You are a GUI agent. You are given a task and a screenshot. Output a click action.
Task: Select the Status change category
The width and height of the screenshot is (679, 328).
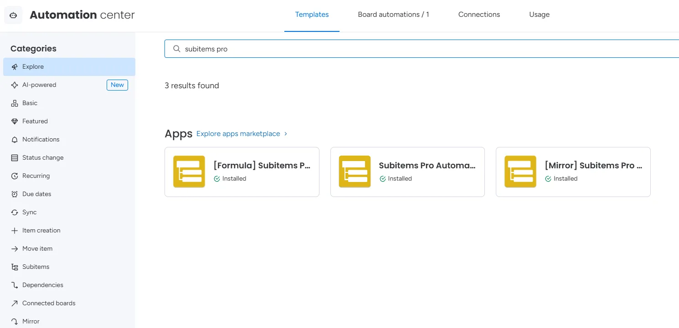(x=43, y=157)
